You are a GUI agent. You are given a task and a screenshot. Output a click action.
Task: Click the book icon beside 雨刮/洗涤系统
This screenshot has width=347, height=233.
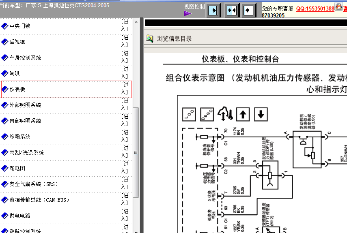[x=4, y=152]
